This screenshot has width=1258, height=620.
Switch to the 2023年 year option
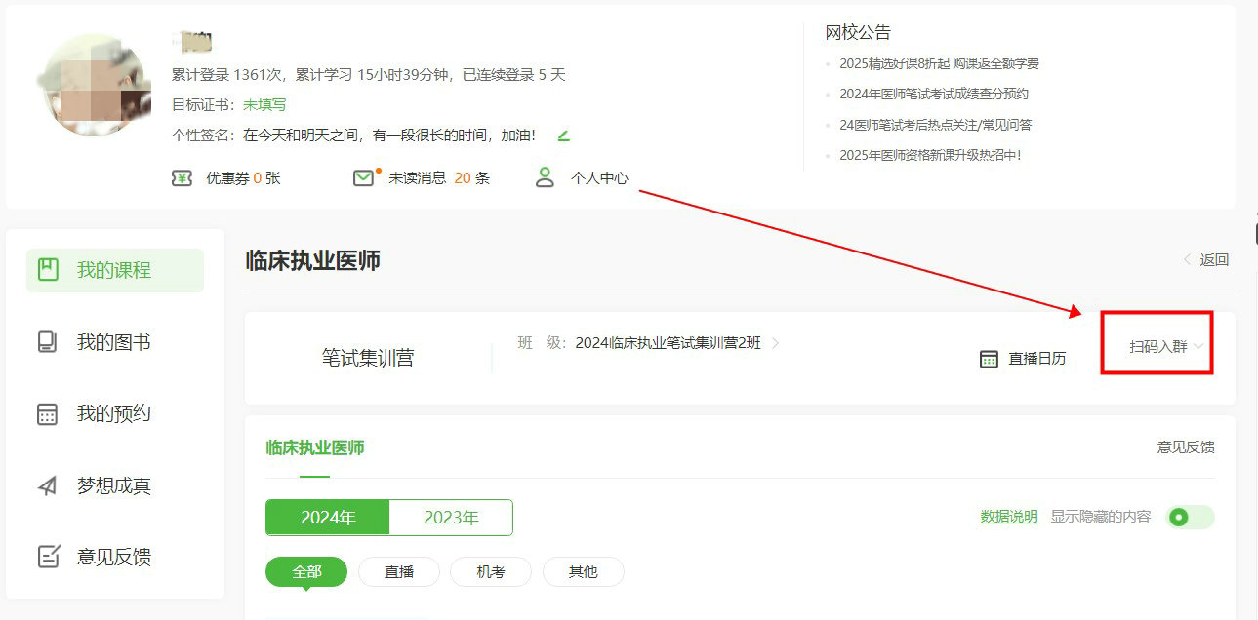[x=451, y=518]
